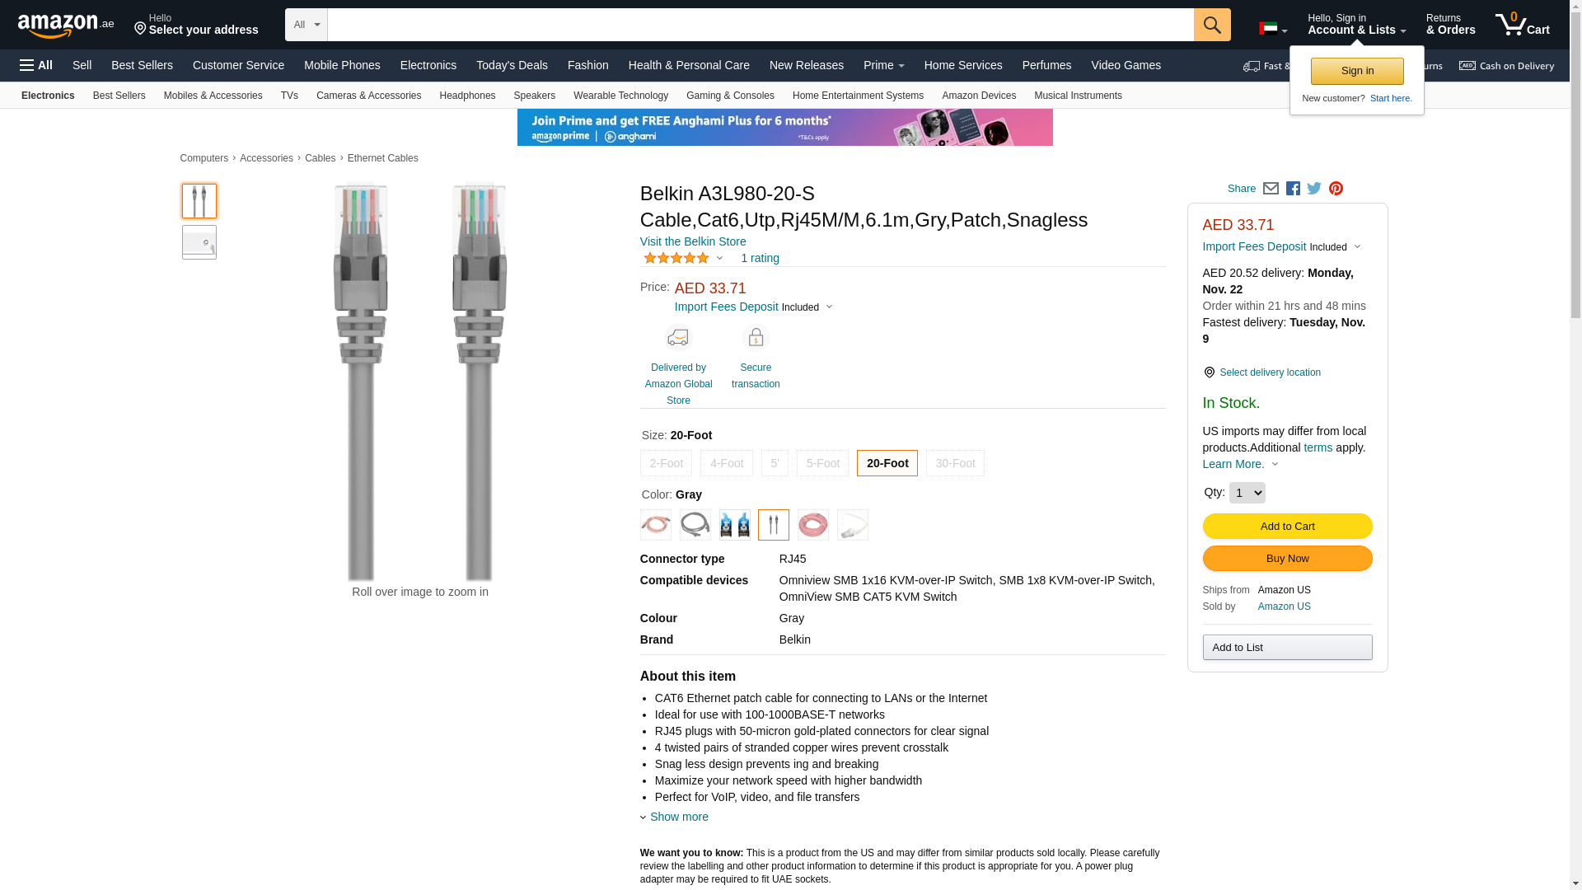Share product on Twitter
Screen dimensions: 1582x890
point(1314,189)
